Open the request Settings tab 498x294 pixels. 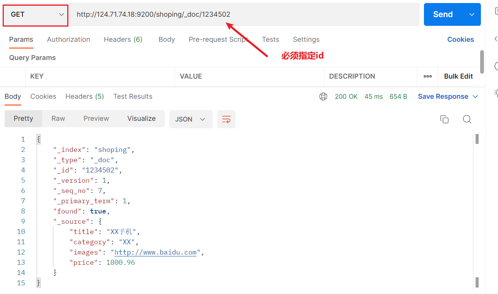(306, 40)
